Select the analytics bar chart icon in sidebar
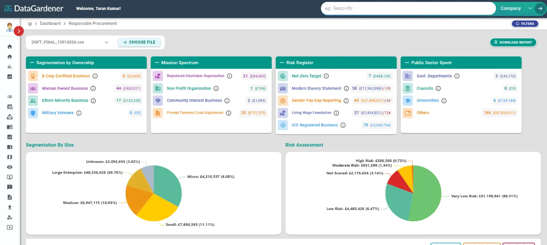The height and width of the screenshot is (245, 547). click(10, 66)
